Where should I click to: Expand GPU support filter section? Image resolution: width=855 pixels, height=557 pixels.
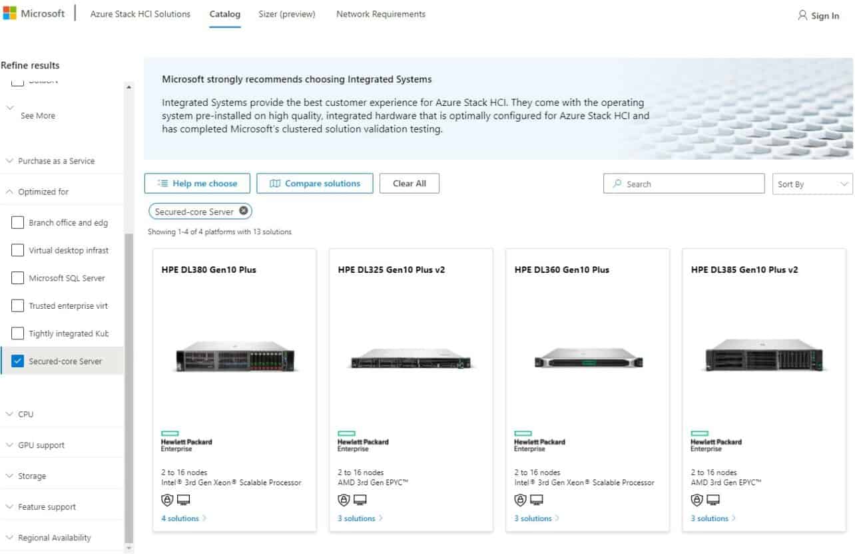[x=61, y=445]
